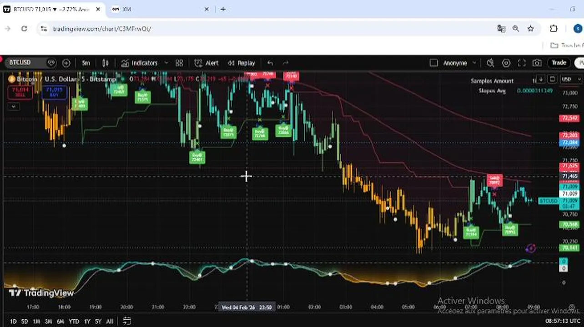Click the Sell@ red signal label near 07:30
The width and height of the screenshot is (584, 327).
coord(494,180)
